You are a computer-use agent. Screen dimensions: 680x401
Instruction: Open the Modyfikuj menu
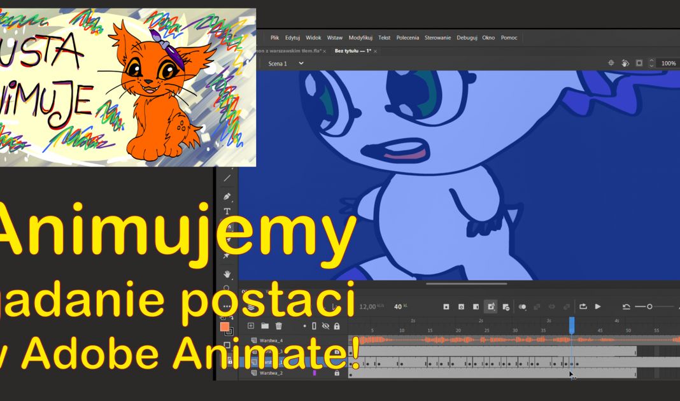360,38
